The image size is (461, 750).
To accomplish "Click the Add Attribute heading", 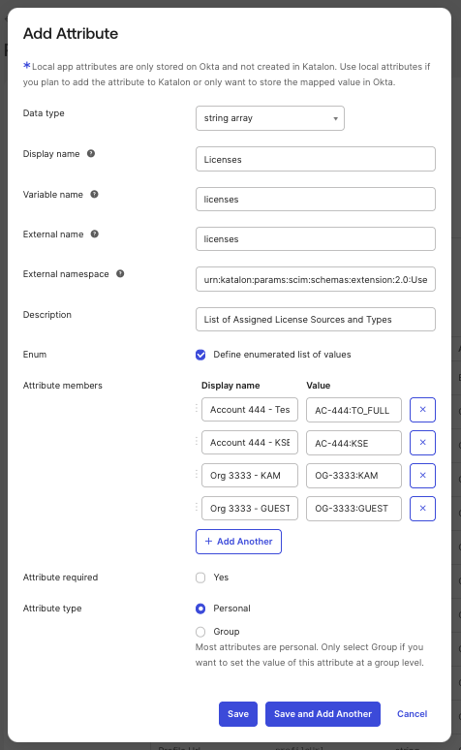I will [71, 34].
